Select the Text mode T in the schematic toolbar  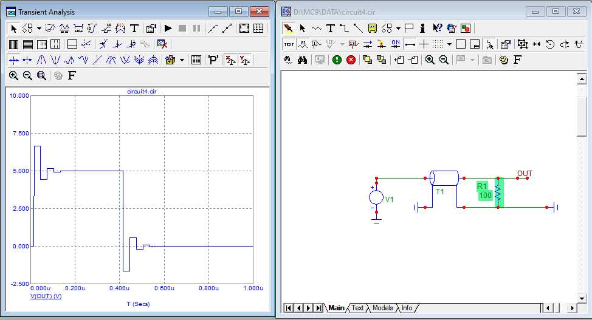click(330, 28)
